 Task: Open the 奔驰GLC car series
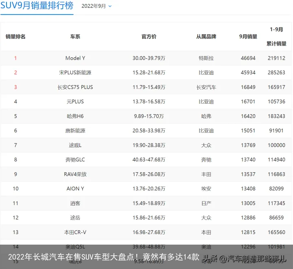(75, 160)
